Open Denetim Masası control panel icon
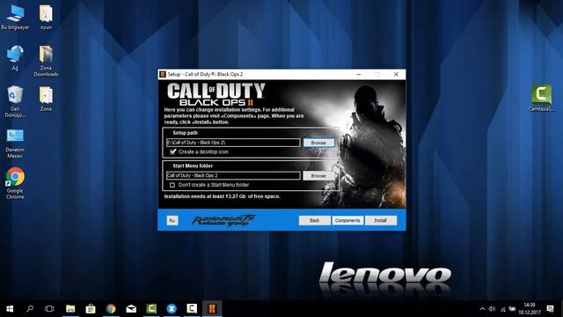This screenshot has width=563, height=317. pos(15,144)
